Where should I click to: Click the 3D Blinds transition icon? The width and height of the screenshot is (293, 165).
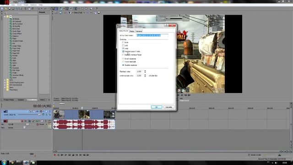click(x=11, y=19)
